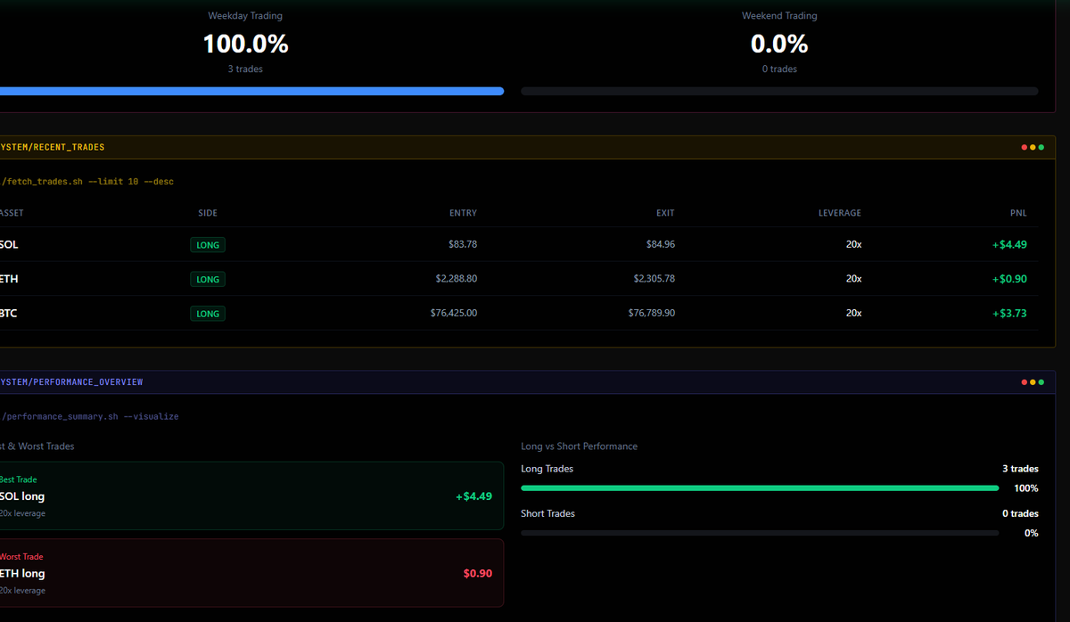The image size is (1070, 622).
Task: Select BTC exit price $76,789.90
Action: [652, 314]
